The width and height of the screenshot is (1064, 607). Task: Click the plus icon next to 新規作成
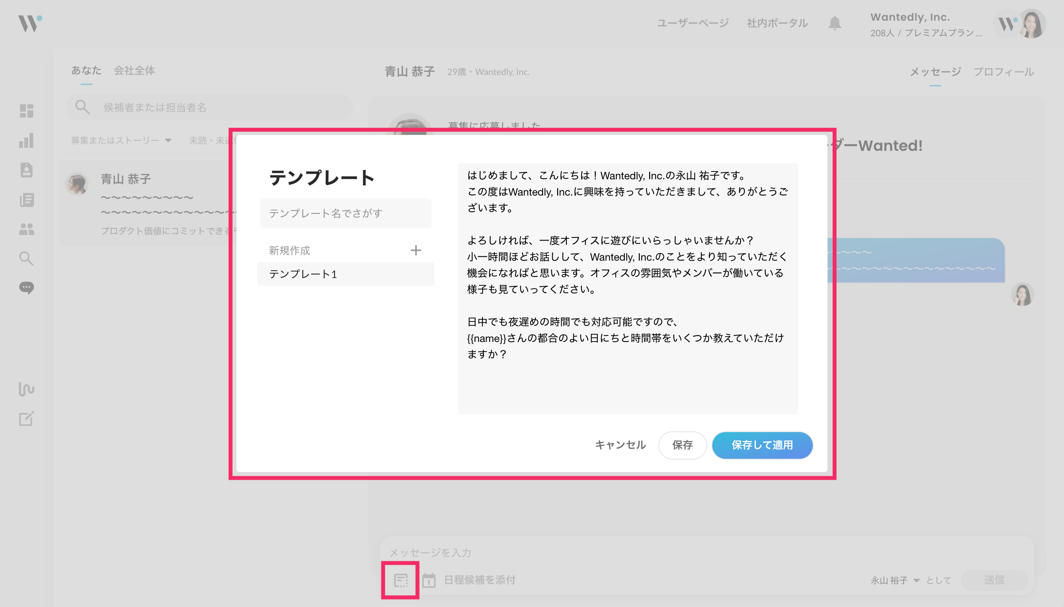[415, 250]
